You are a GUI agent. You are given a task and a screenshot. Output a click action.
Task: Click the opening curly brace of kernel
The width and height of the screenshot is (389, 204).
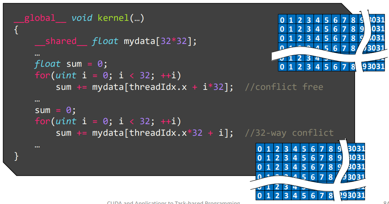(16, 30)
